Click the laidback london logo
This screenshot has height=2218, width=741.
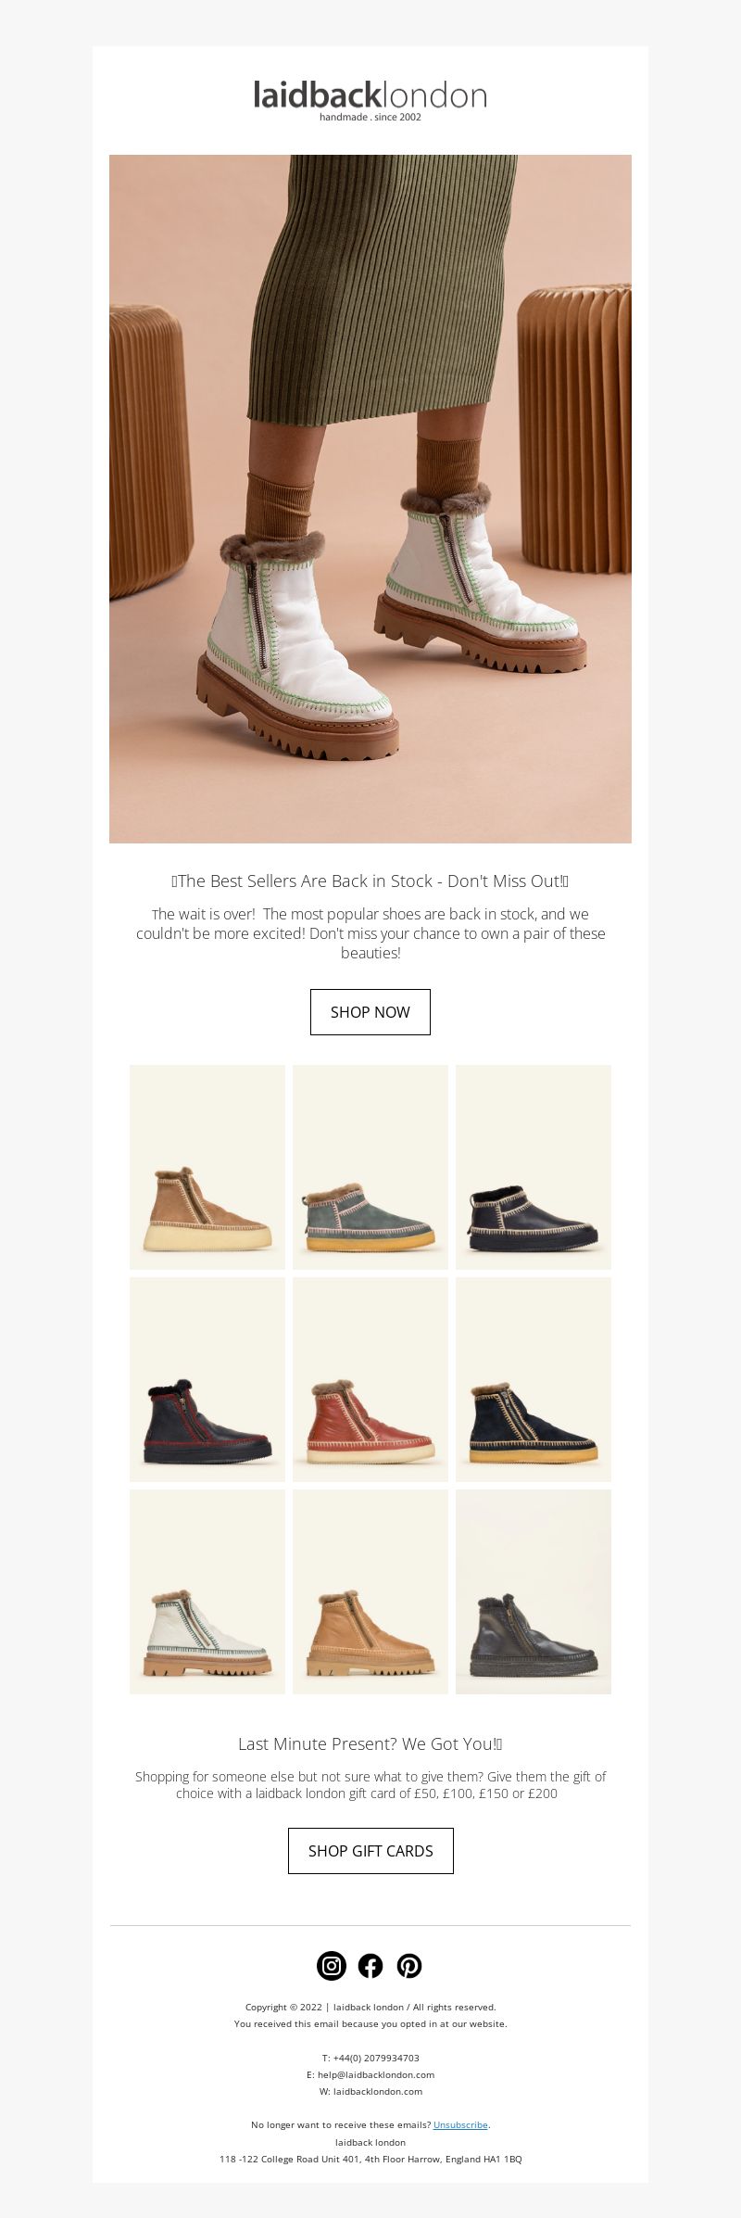click(370, 100)
